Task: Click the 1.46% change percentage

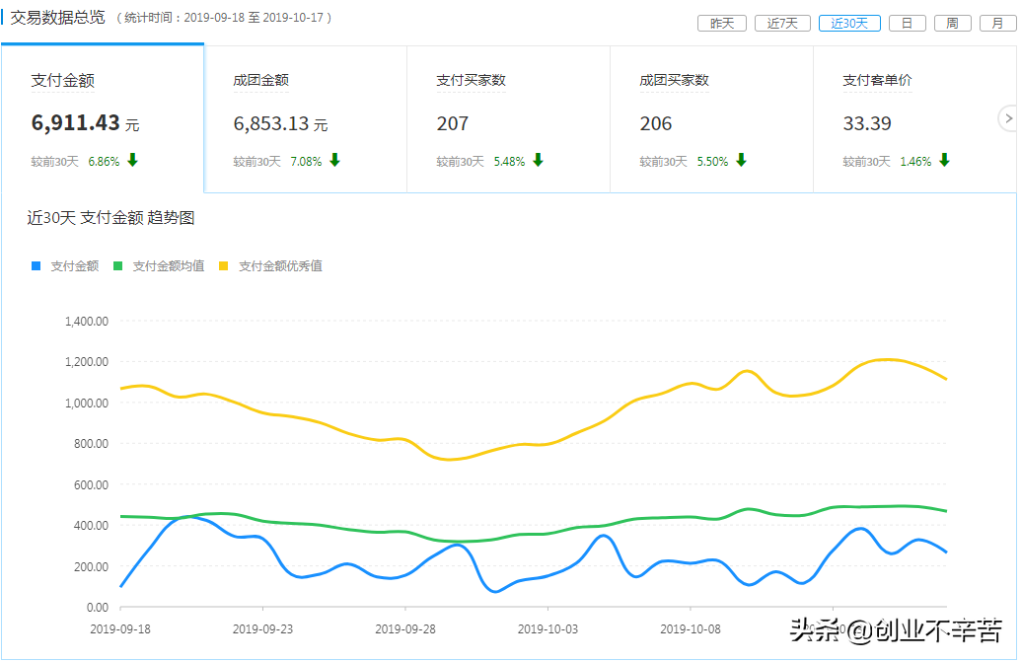Action: pyautogui.click(x=915, y=162)
